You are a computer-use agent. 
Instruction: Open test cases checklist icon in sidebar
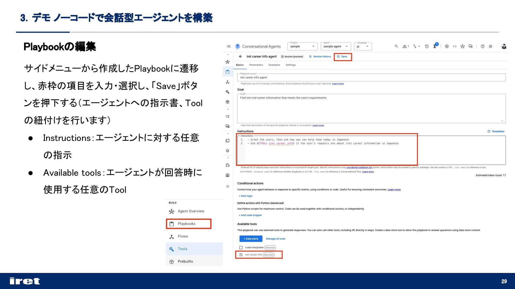227,116
